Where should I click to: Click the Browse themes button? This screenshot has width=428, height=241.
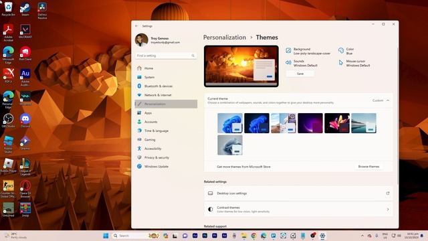368,167
